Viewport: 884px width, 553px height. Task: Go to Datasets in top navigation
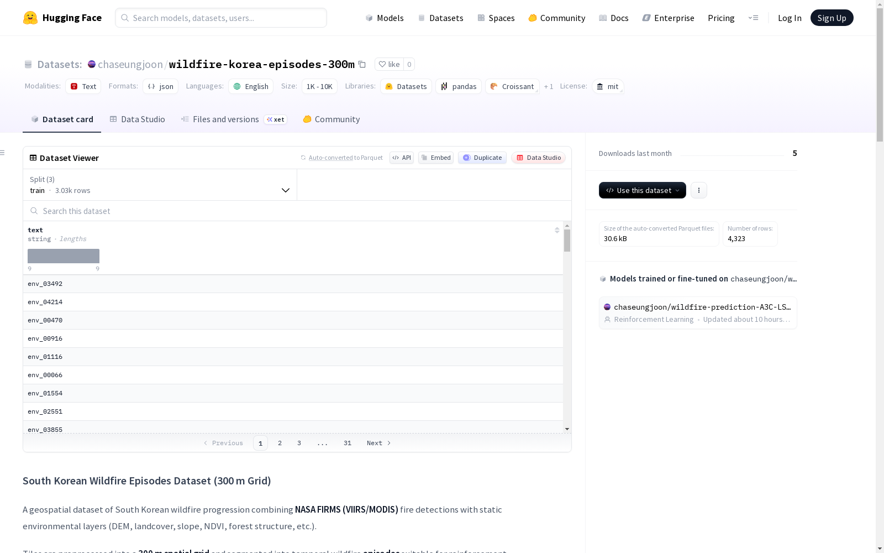440,18
